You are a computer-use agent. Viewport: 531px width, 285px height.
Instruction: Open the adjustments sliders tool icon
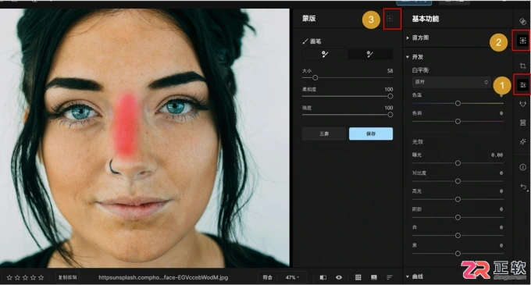tap(522, 84)
